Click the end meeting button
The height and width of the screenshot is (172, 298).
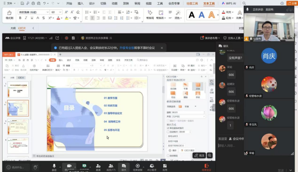[x=206, y=166]
